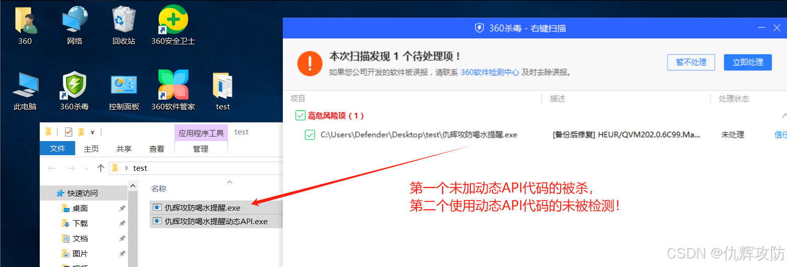Click the orange exclamation warning icon
This screenshot has height=267, width=787.
310,63
